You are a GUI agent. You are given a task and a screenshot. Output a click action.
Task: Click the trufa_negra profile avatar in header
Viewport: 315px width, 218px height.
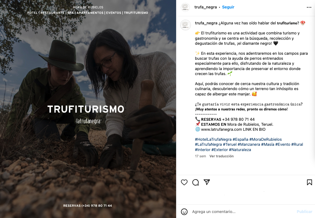[x=185, y=7]
